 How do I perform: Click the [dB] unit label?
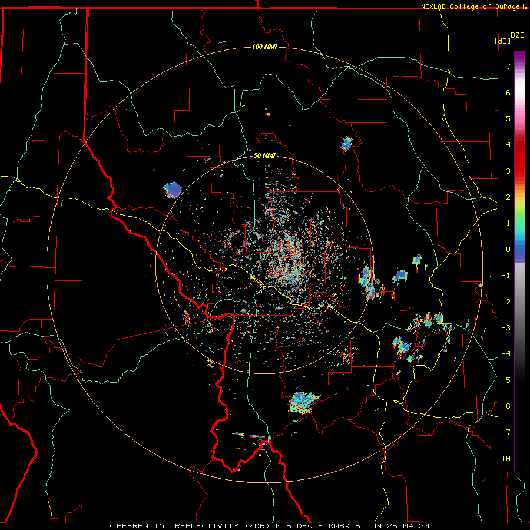click(503, 41)
